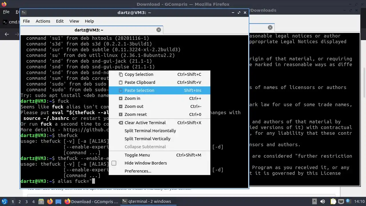The height and width of the screenshot is (206, 366).
Task: Open Preferences... from the context menu
Action: pos(159,171)
